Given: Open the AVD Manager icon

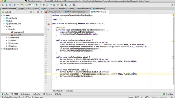Looking at the screenshot, I should pos(62,5).
